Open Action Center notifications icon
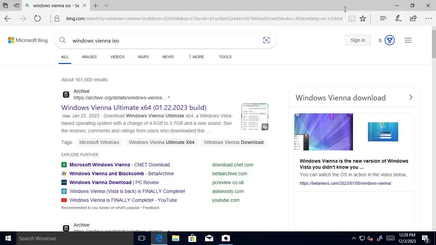 point(425,239)
